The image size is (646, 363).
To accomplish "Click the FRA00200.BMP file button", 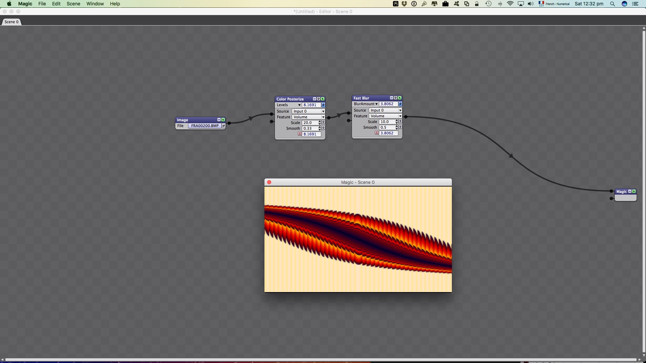I will coord(205,126).
